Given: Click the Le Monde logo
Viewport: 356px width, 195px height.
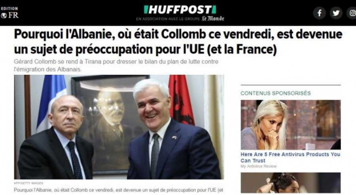Looking at the screenshot, I should coord(213,19).
